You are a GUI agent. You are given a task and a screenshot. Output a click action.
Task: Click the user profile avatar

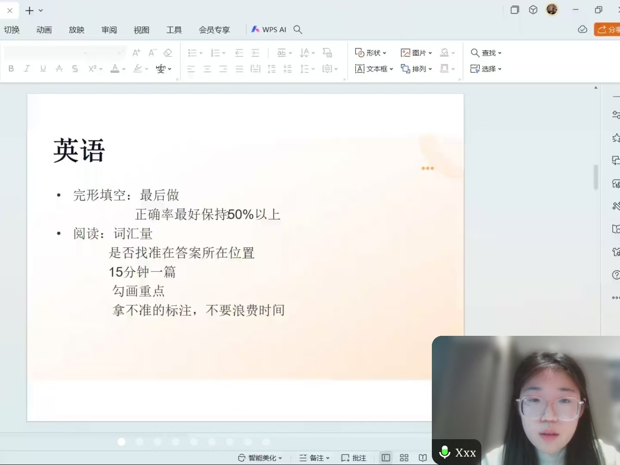pyautogui.click(x=552, y=9)
